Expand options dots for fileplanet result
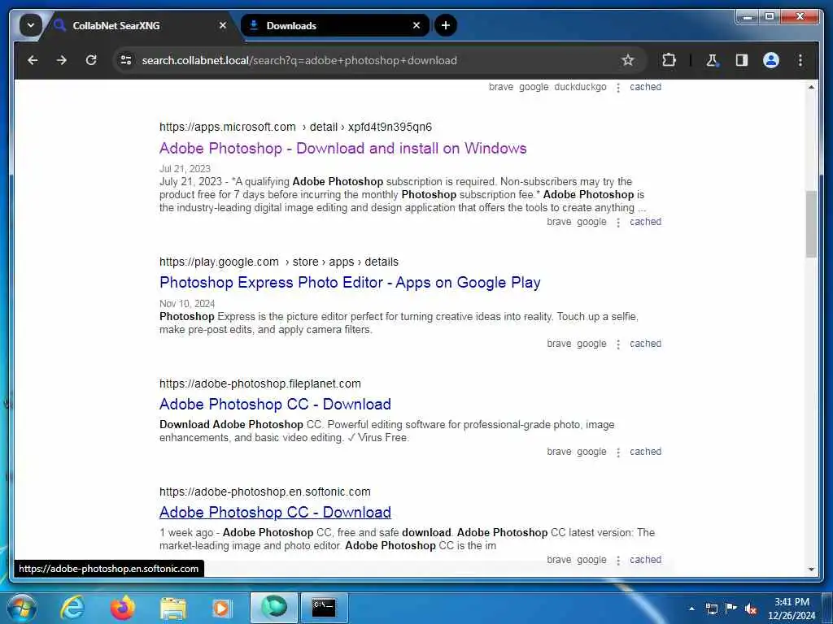This screenshot has height=624, width=833. (618, 453)
